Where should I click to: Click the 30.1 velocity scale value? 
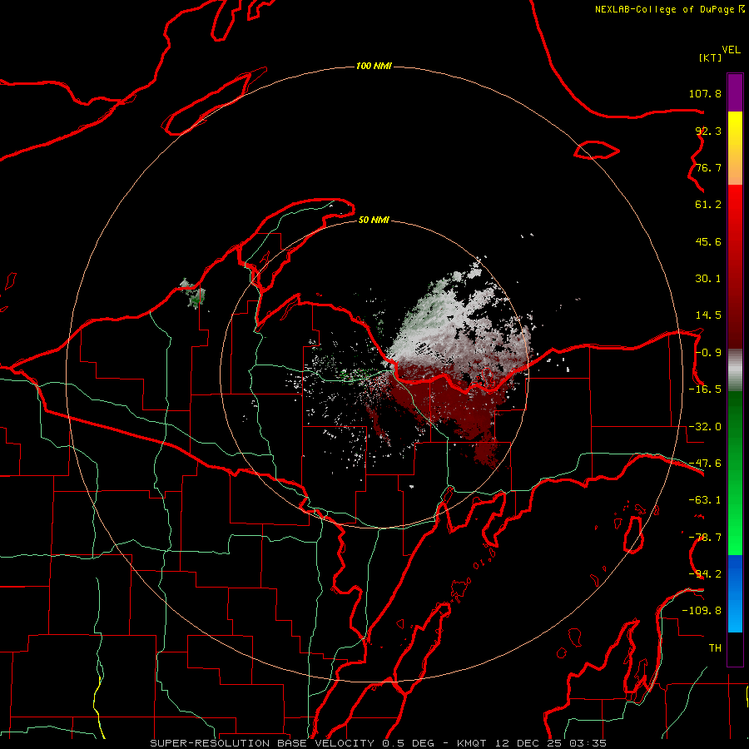pyautogui.click(x=708, y=279)
